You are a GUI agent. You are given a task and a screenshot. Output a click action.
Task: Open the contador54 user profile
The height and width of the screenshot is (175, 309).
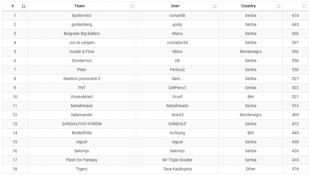tap(177, 43)
